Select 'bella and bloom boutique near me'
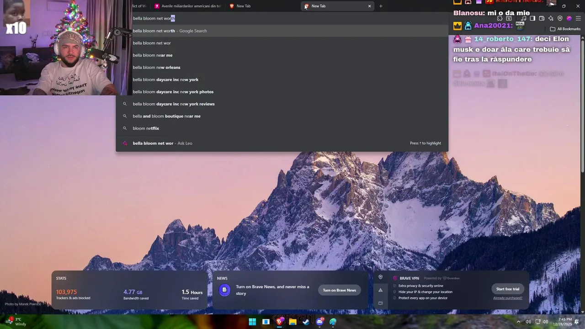Viewport: 585px width, 329px height. pyautogui.click(x=282, y=116)
